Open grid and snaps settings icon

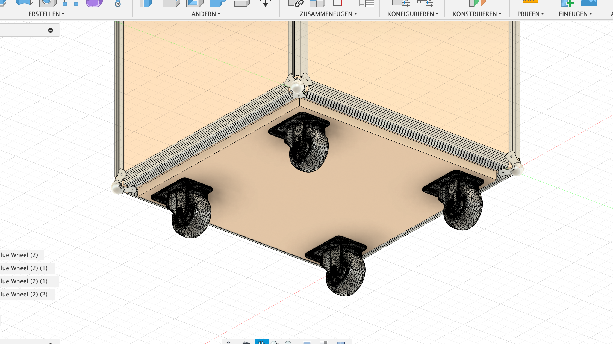point(324,342)
